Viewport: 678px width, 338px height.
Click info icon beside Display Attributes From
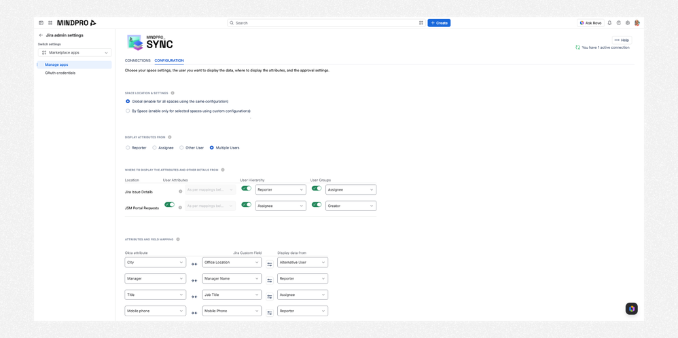click(170, 137)
